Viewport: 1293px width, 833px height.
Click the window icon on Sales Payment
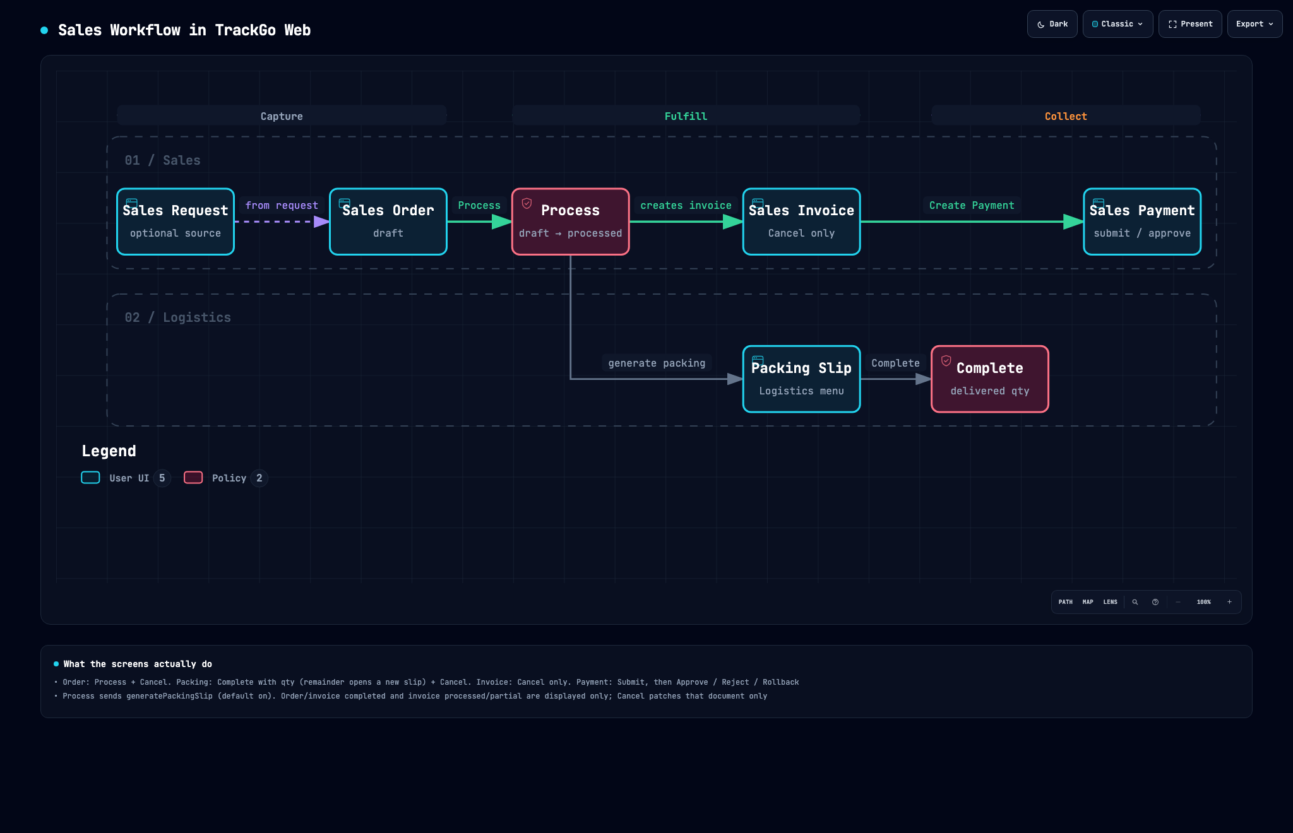coord(1099,203)
